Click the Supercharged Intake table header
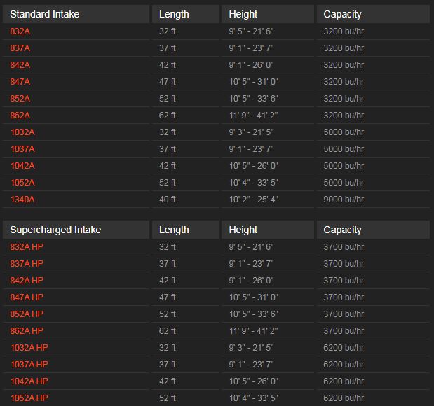The image size is (434, 406). (55, 230)
